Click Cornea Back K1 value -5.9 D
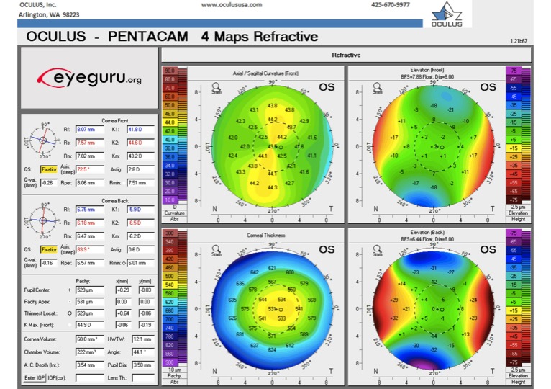This screenshot has width=551, height=389. click(x=140, y=210)
